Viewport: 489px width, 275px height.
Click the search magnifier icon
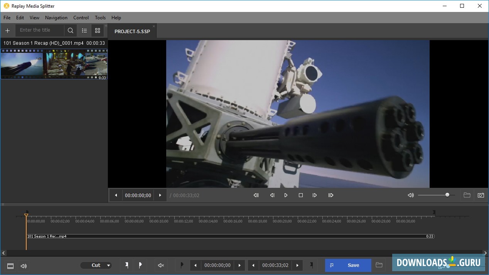coord(71,30)
